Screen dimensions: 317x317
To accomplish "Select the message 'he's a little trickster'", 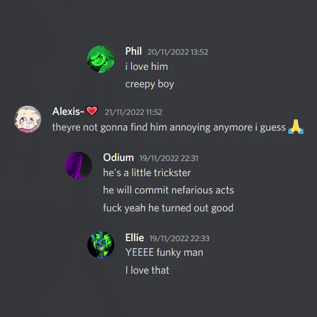I will pos(147,173).
